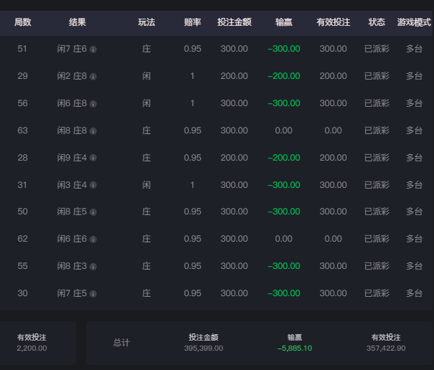Image resolution: width=434 pixels, height=370 pixels.
Task: Click result text 闲7 庄5
Action: point(72,293)
